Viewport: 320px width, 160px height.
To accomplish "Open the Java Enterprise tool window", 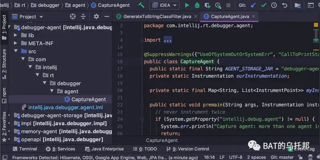I will click(x=104, y=149).
